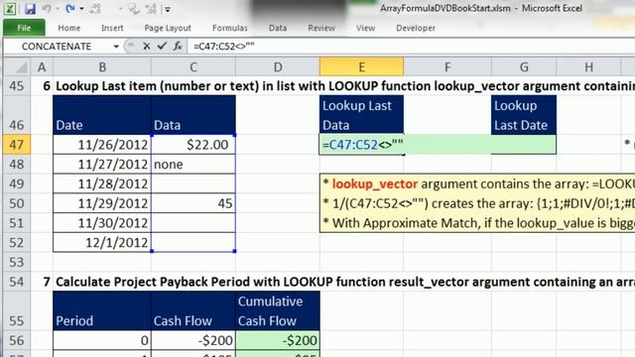The image size is (635, 357).
Task: Switch to the Data tab
Action: pos(278,28)
